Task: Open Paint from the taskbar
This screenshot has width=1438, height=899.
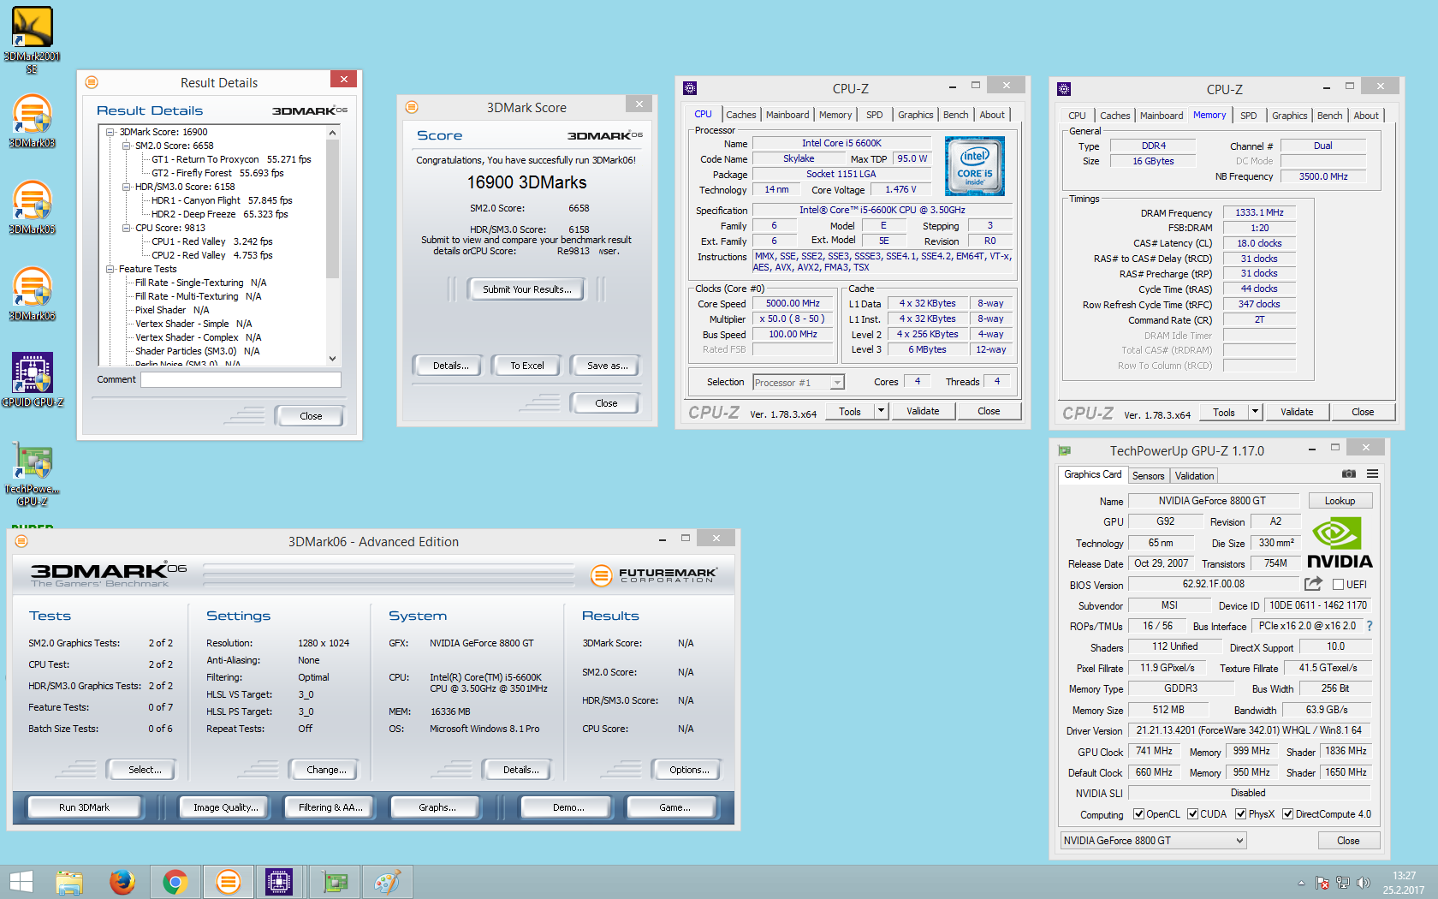Action: 387,882
